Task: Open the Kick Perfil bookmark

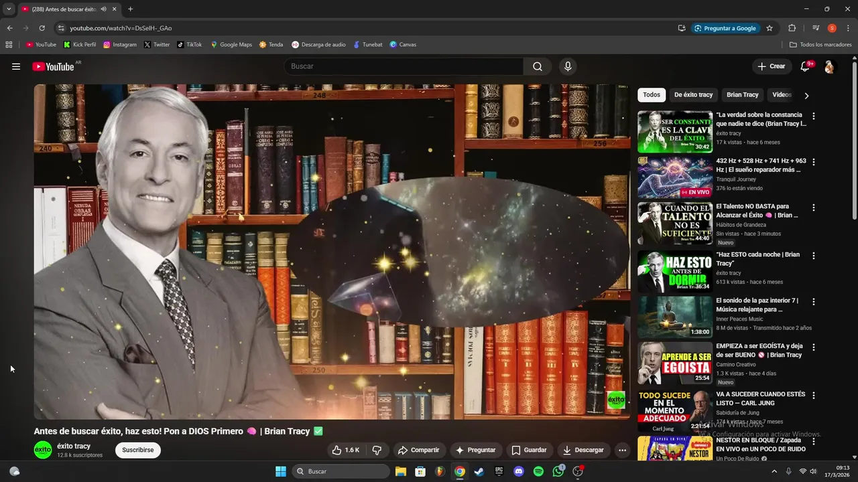Action: tap(80, 45)
